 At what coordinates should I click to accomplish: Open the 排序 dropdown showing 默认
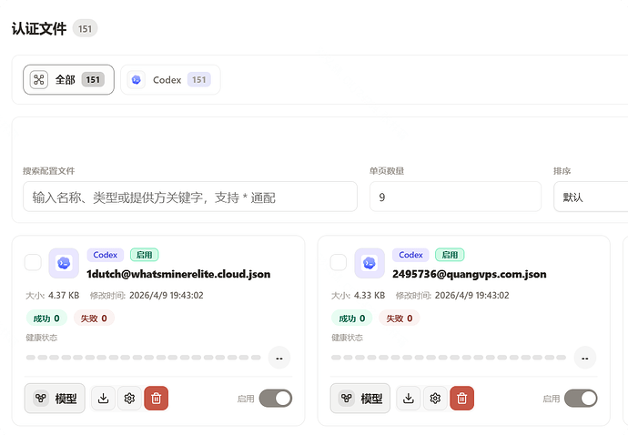(592, 197)
